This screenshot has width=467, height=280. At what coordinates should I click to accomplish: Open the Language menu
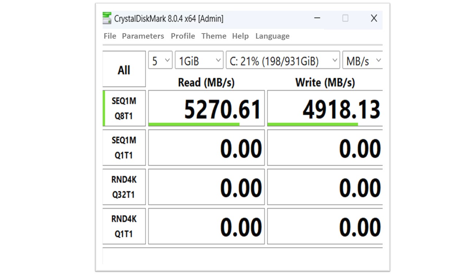click(273, 36)
